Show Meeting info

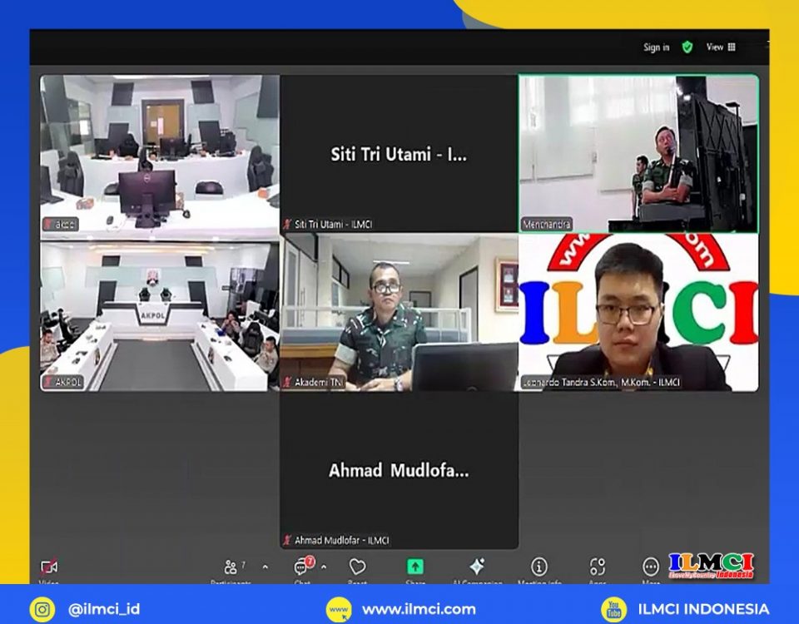pos(539,567)
